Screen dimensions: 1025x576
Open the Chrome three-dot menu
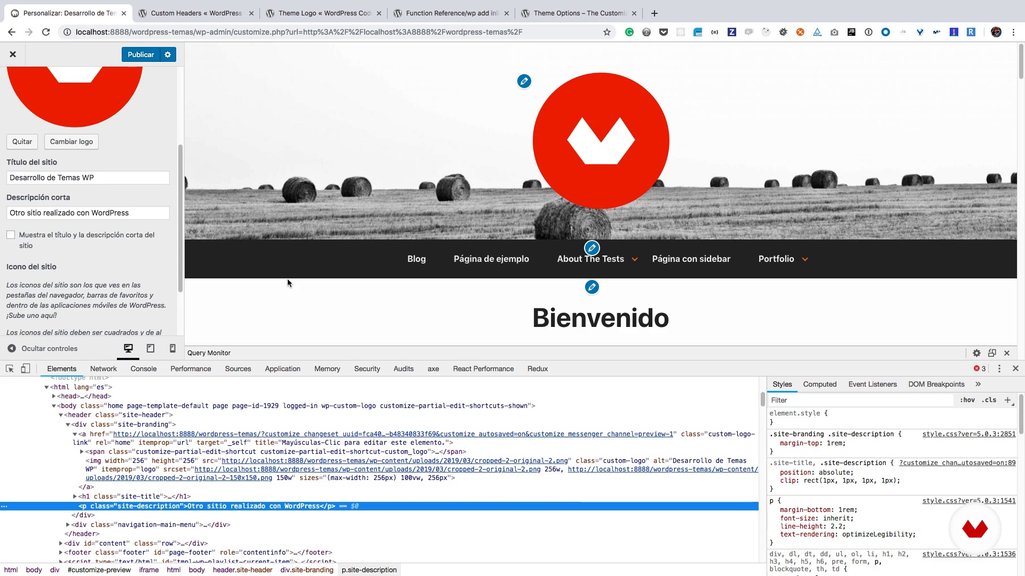click(x=1013, y=32)
